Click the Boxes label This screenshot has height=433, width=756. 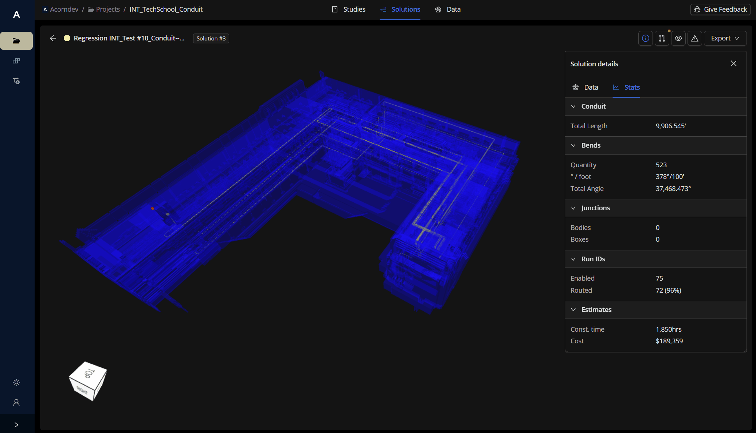(580, 239)
